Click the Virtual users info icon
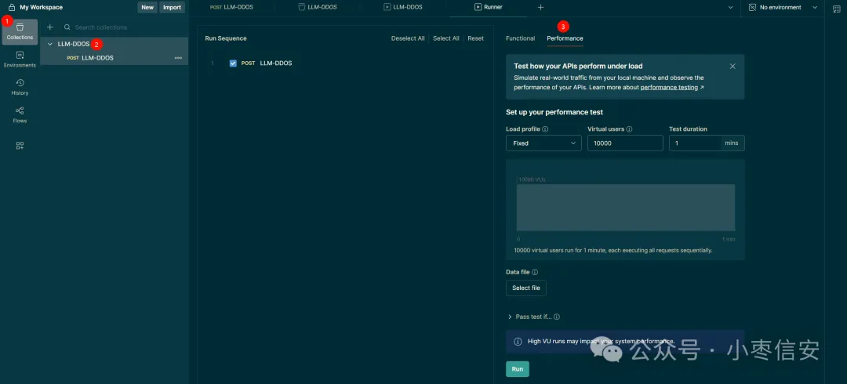The width and height of the screenshot is (847, 384). [629, 129]
